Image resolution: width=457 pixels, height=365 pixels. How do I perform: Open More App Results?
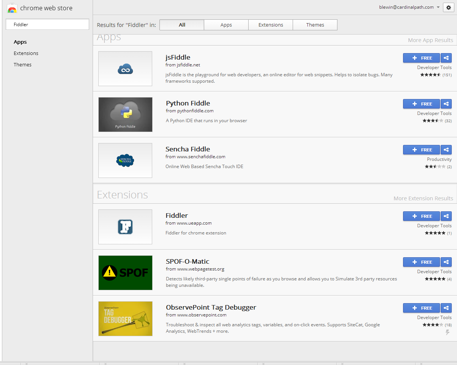(x=430, y=40)
